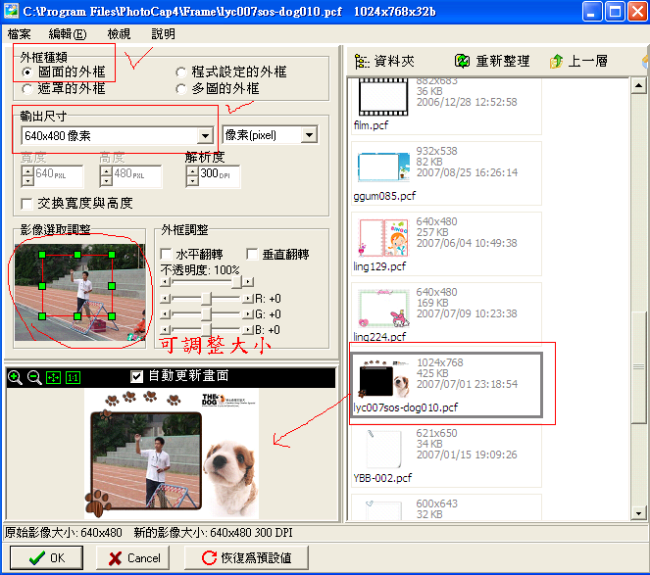Toggle the 水平翻轉 checkbox
The height and width of the screenshot is (575, 650).
point(167,254)
